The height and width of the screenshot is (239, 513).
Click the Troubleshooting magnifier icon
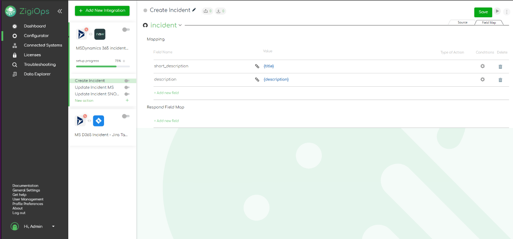[15, 65]
